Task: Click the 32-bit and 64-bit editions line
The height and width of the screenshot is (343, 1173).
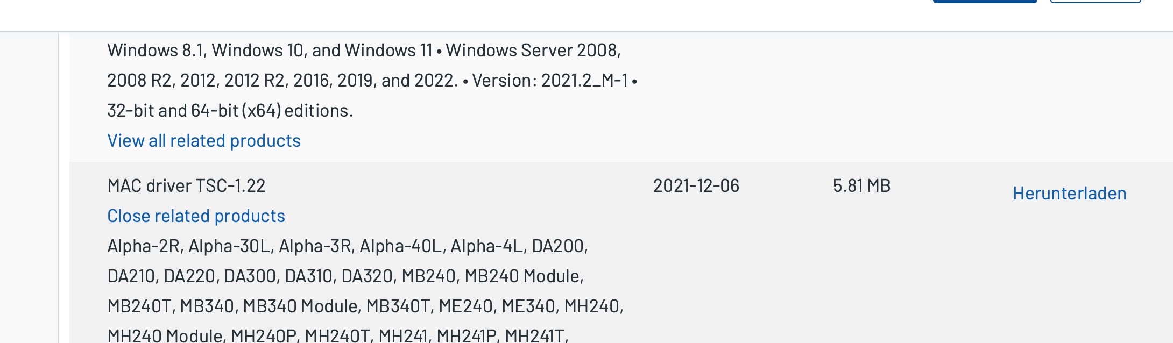Action: tap(230, 111)
